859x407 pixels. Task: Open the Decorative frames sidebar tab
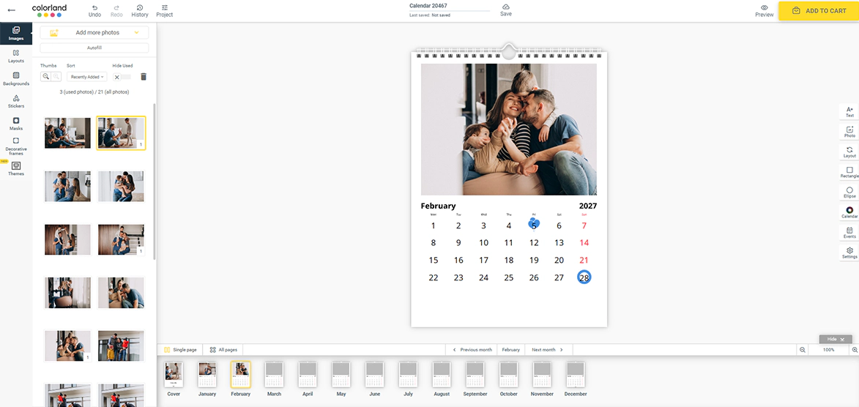(x=16, y=147)
